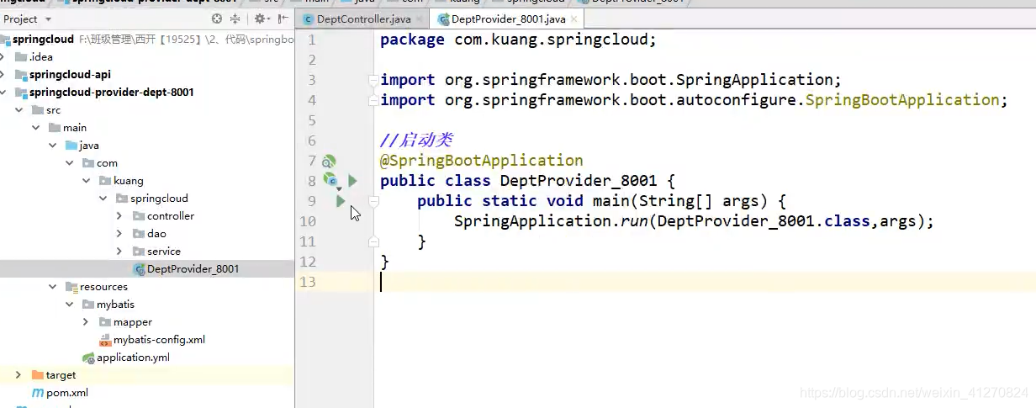The width and height of the screenshot is (1036, 408).
Task: Collapse the java folder
Action: tap(52, 146)
